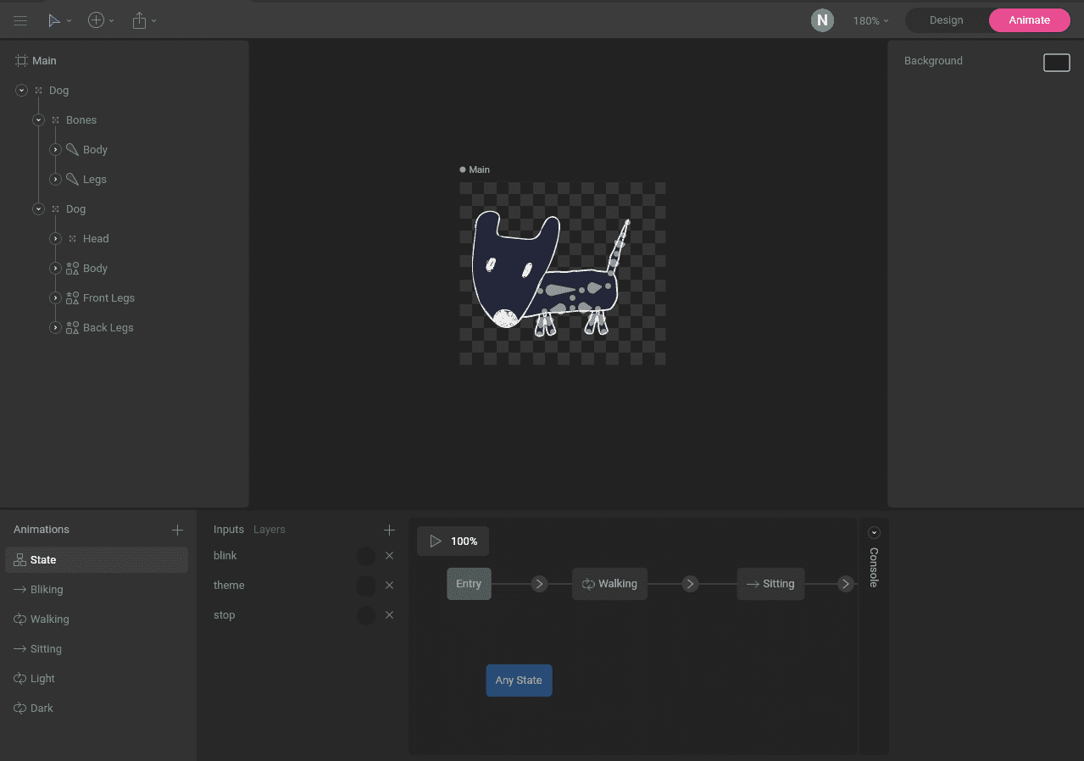Expand the Head group
1084x761 pixels.
55,239
